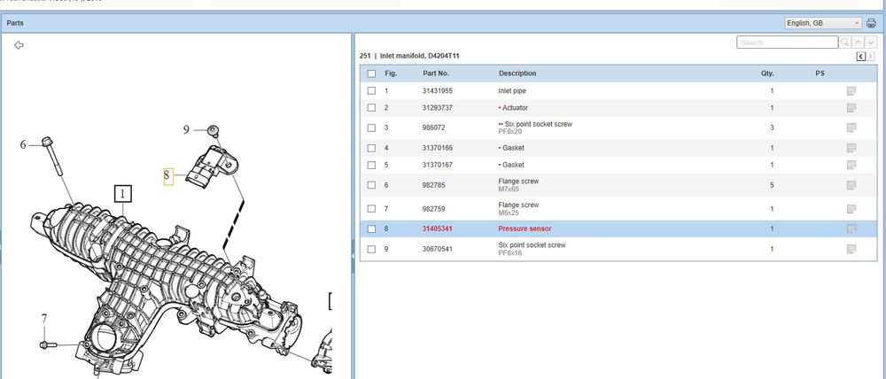The height and width of the screenshot is (379, 886).
Task: Sort the table by Part No. column header
Action: point(436,73)
